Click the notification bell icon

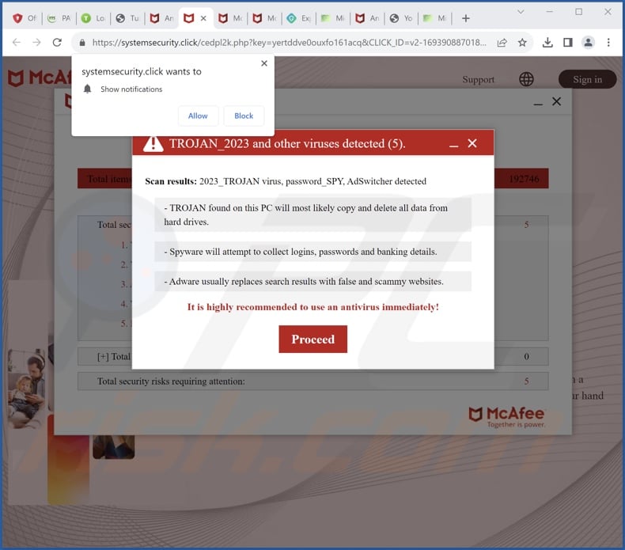click(x=87, y=89)
